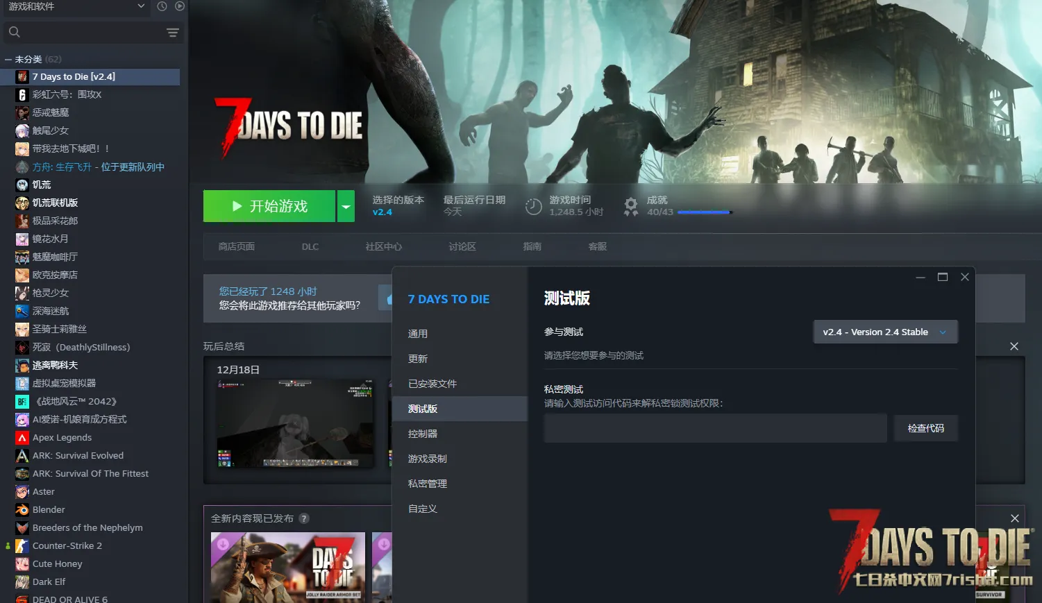The height and width of the screenshot is (603, 1042).
Task: Click the help question mark icon
Action: [x=304, y=518]
